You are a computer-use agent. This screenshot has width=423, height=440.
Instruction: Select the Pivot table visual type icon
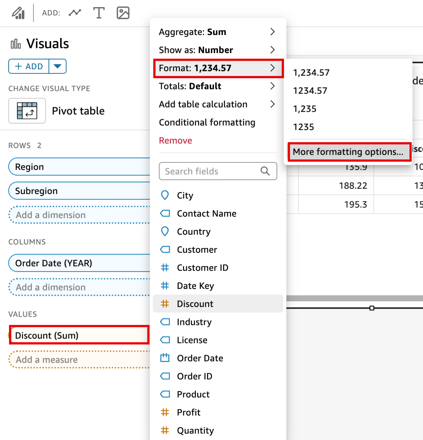[27, 111]
